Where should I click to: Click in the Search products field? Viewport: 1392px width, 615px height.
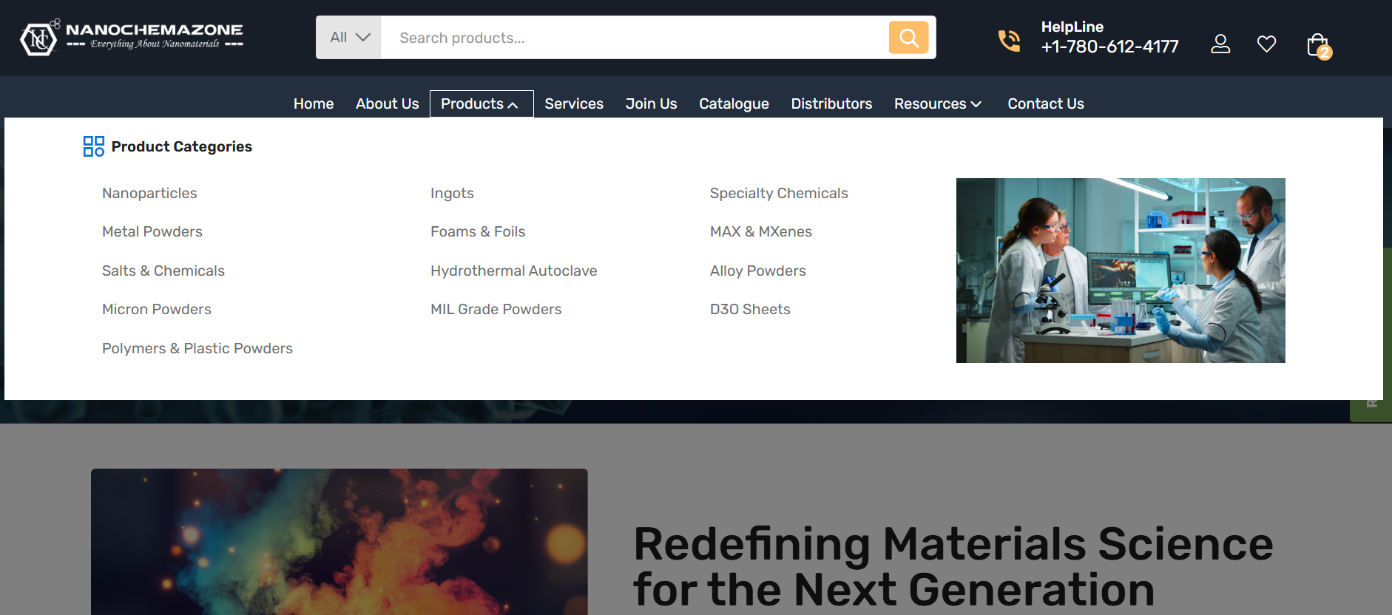pyautogui.click(x=635, y=38)
